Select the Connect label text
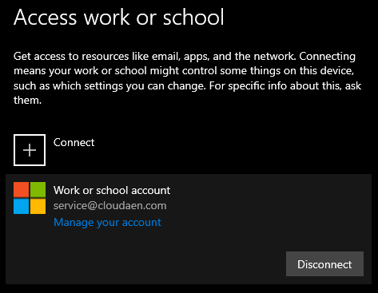This screenshot has width=378, height=293. tap(74, 143)
